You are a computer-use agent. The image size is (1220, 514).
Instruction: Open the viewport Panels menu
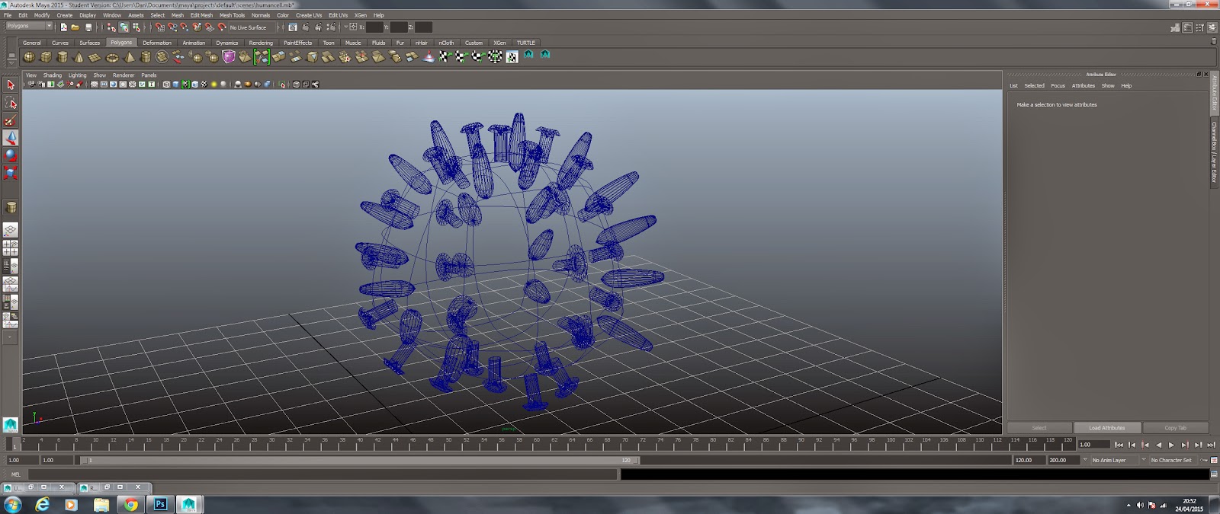point(149,75)
